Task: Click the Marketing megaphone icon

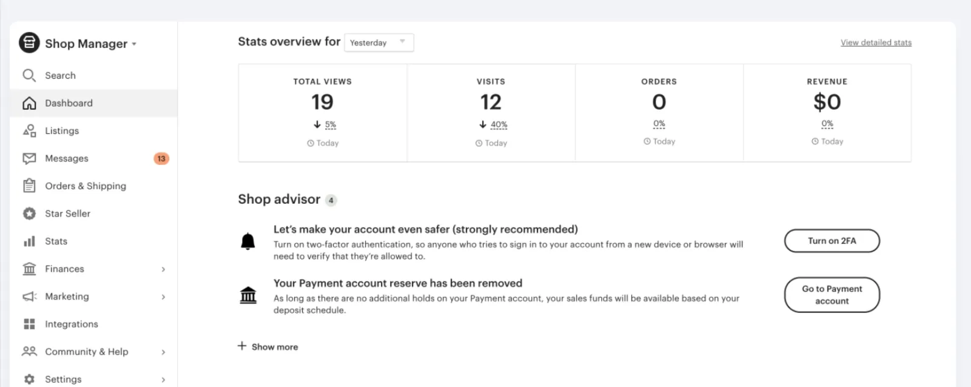Action: click(x=29, y=297)
